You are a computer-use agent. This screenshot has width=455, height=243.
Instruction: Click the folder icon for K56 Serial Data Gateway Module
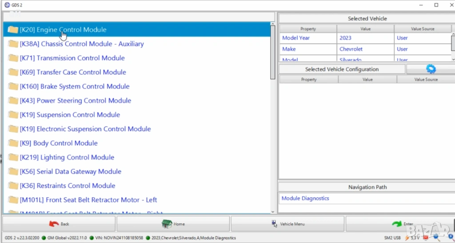[13, 172]
